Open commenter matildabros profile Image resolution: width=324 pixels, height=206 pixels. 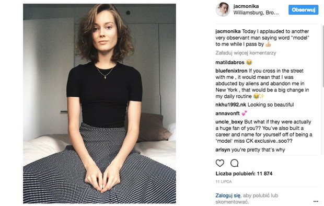[230, 62]
